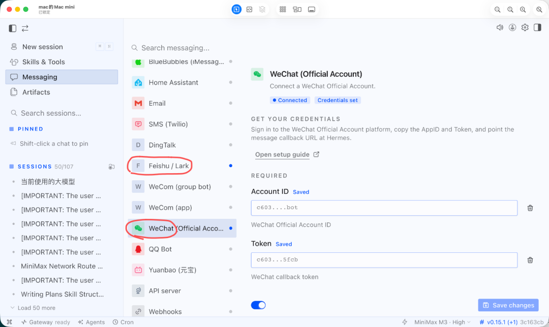Viewport: 549px width, 327px height.
Task: Click the swap arrows icon beside sidebar toggle
Action: pyautogui.click(x=25, y=28)
